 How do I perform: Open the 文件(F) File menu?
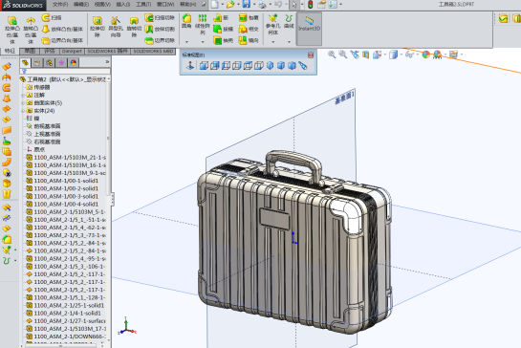[60, 5]
